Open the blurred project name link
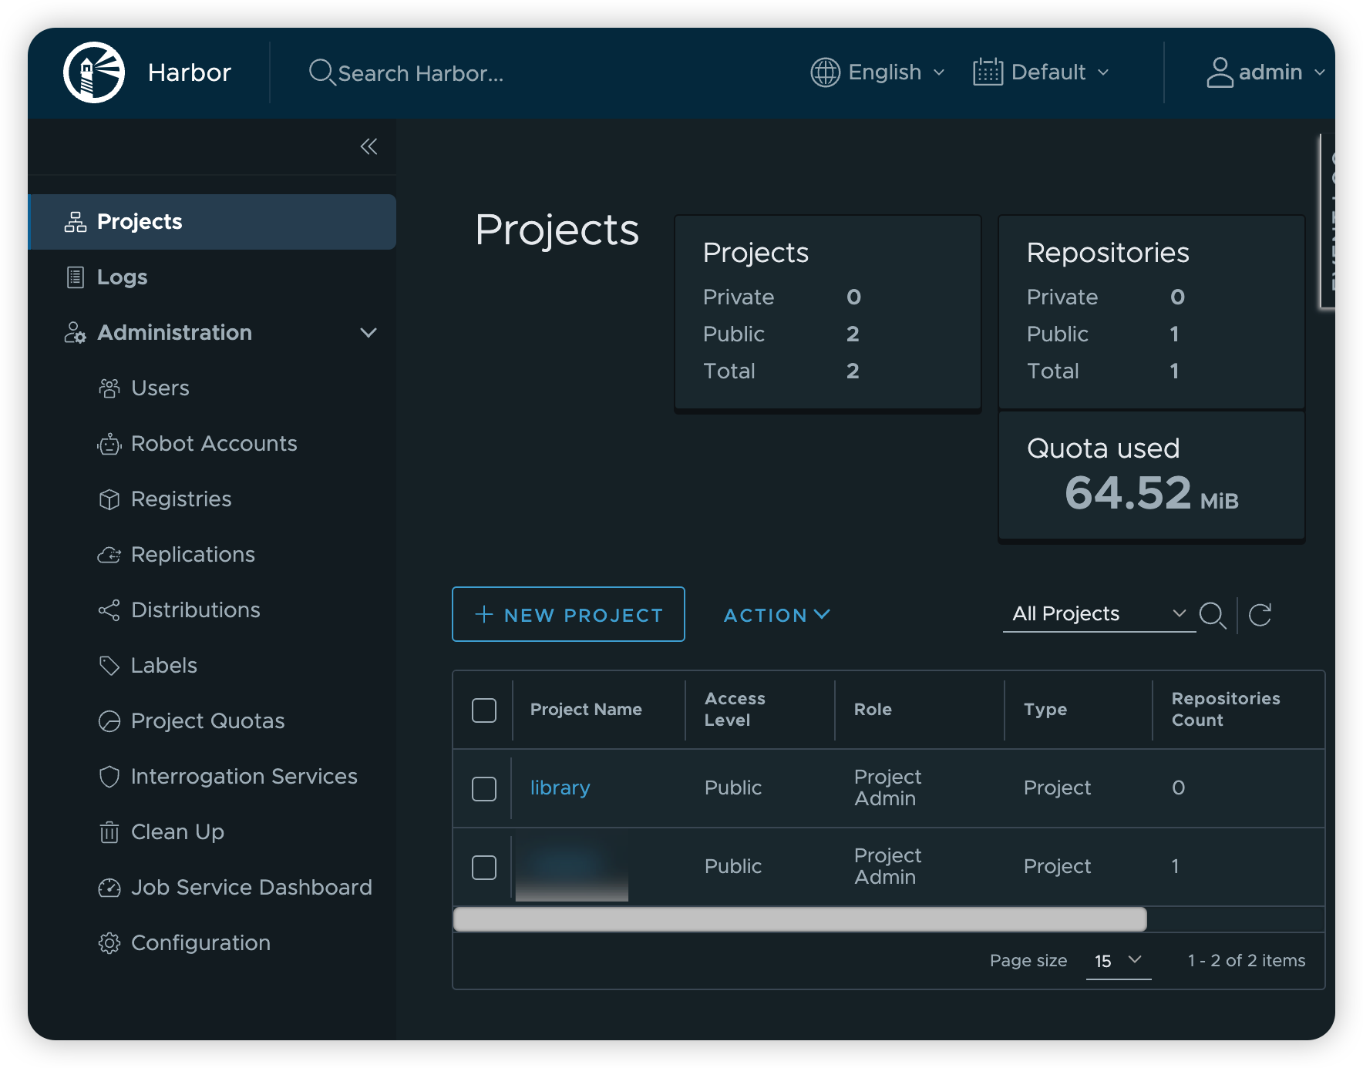 point(571,868)
